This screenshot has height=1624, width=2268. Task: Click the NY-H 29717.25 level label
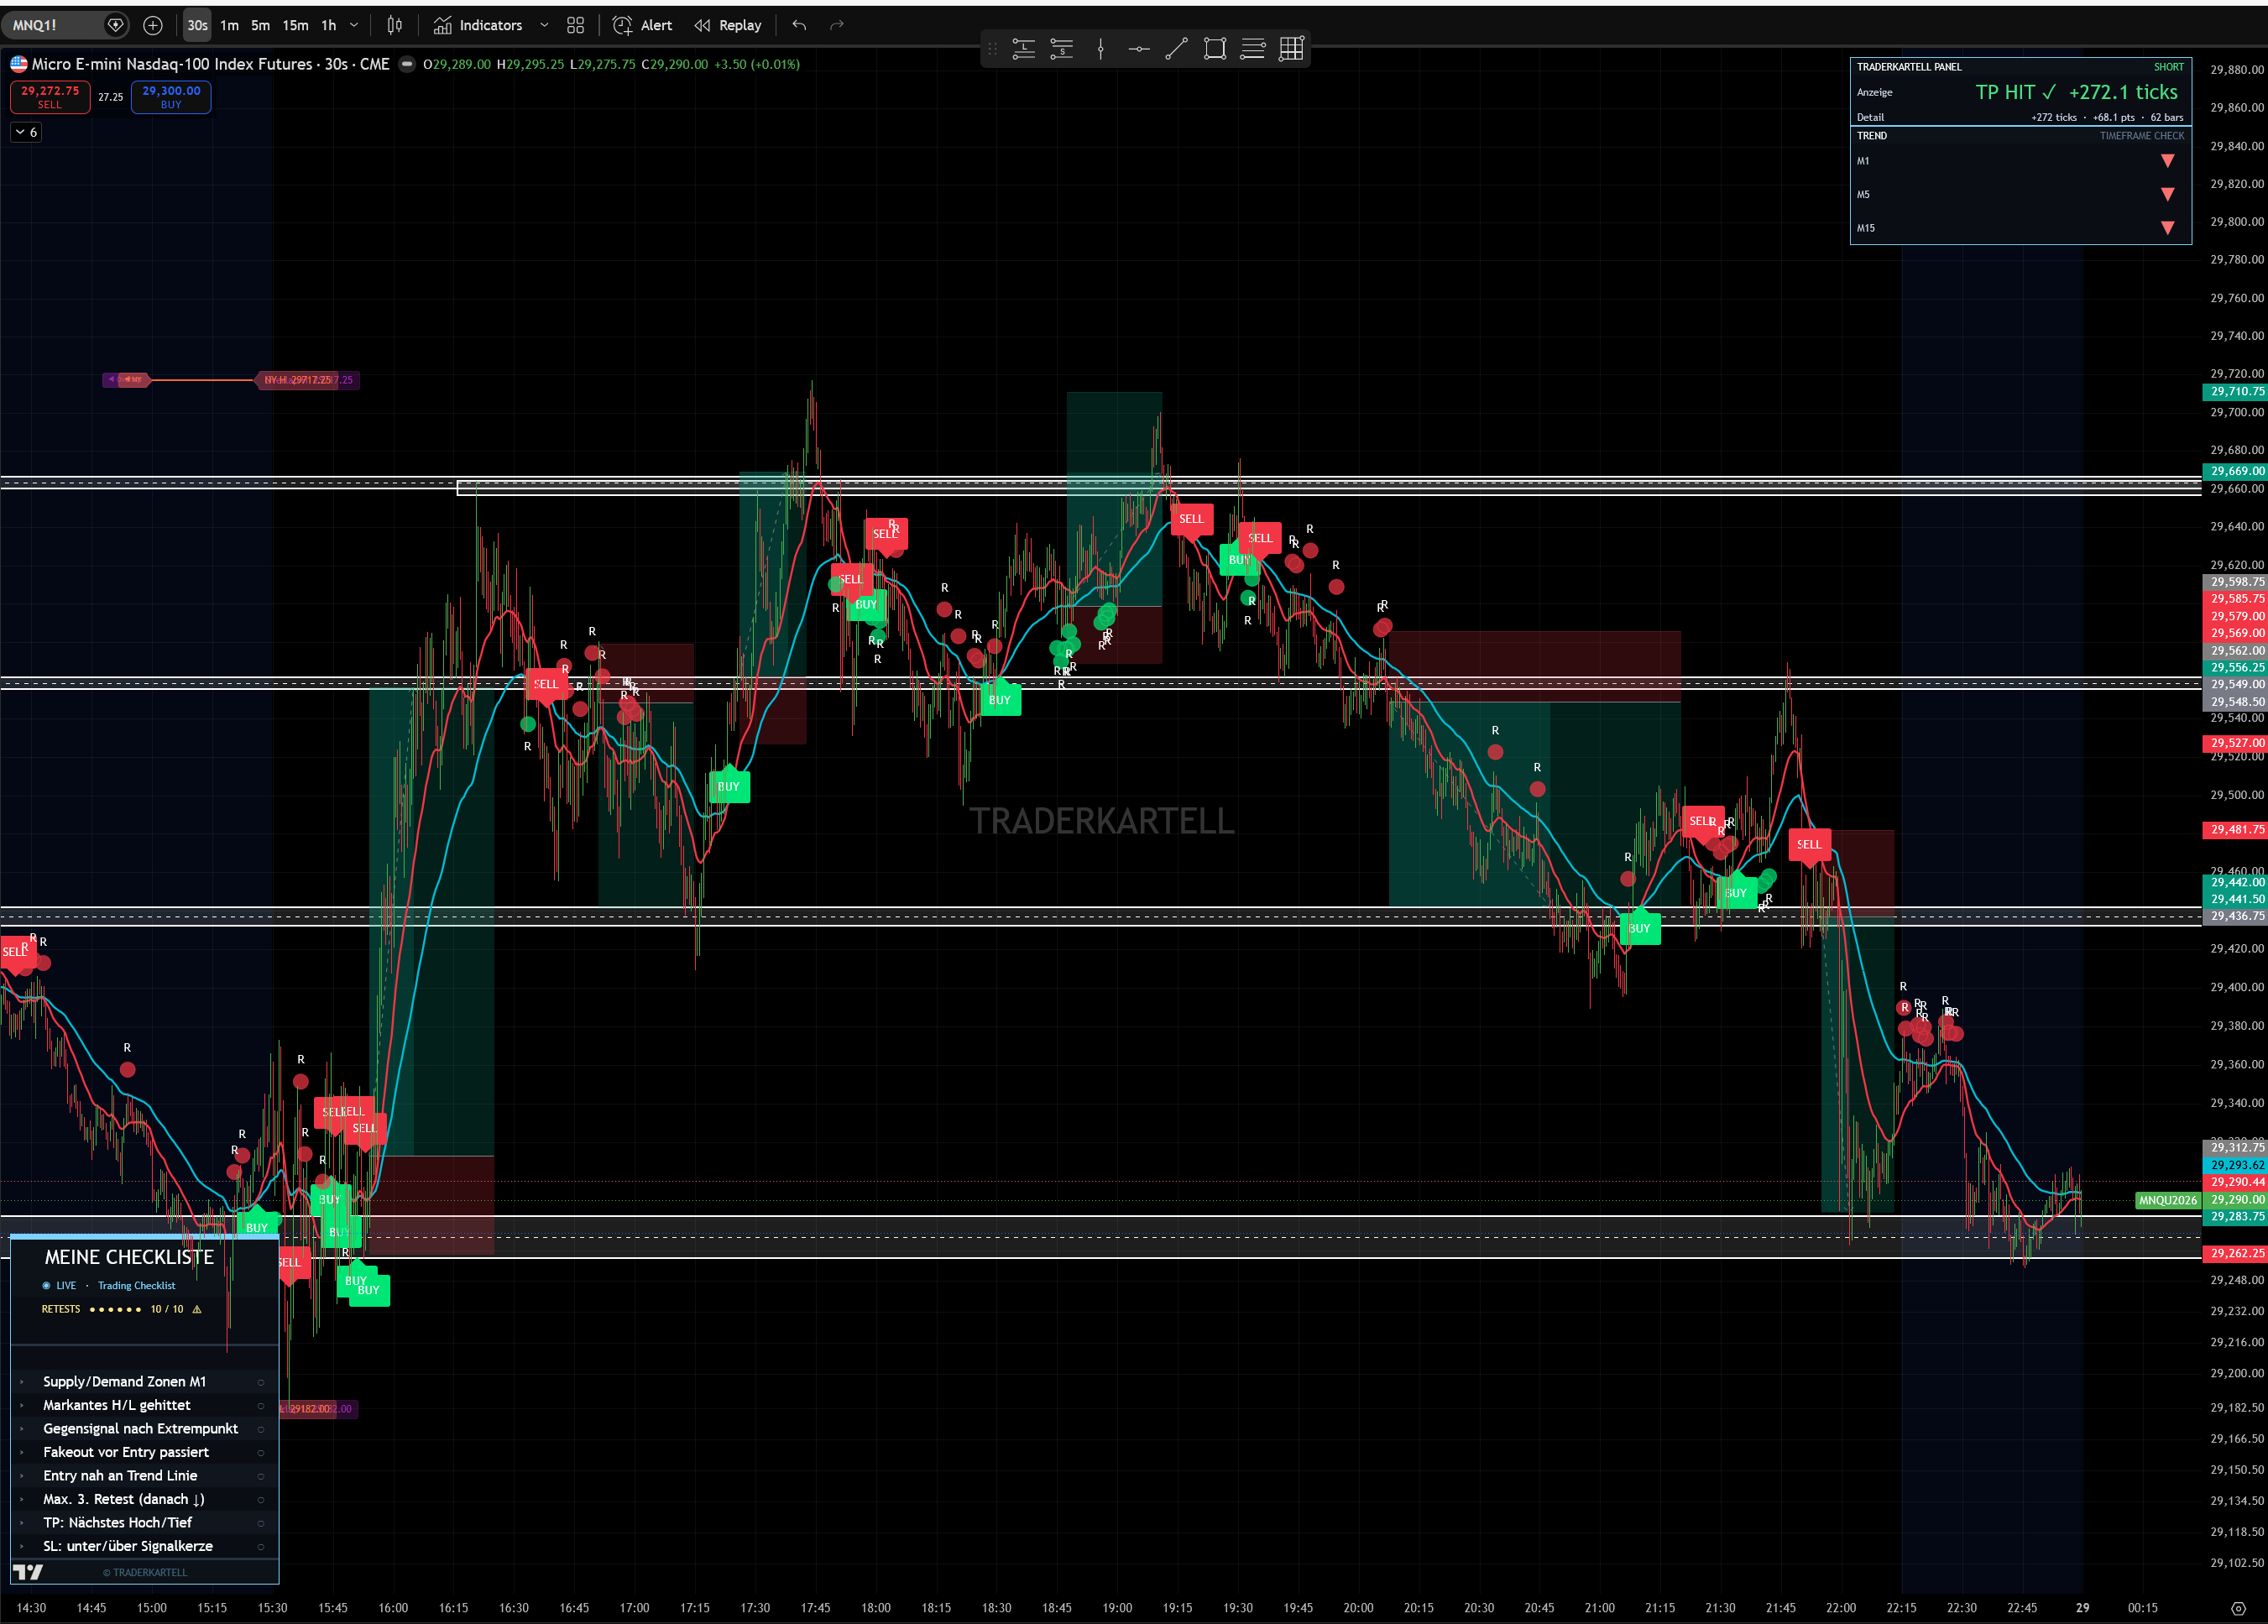[297, 380]
